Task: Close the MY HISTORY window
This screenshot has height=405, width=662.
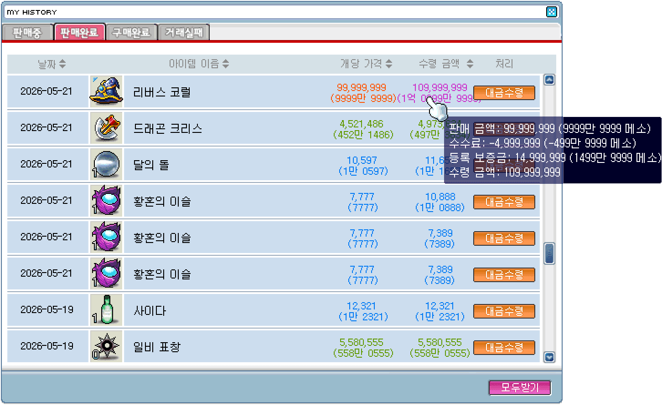Action: point(551,12)
